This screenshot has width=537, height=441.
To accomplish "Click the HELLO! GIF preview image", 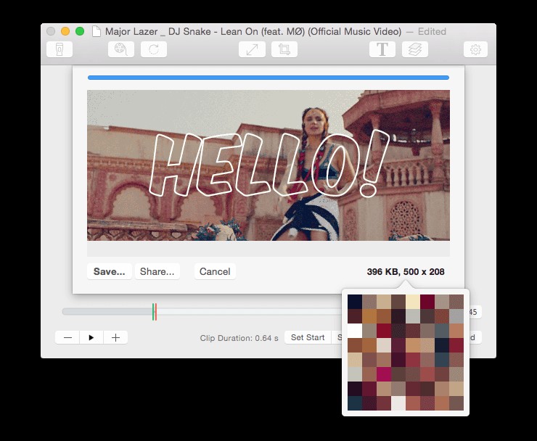I will tap(268, 165).
